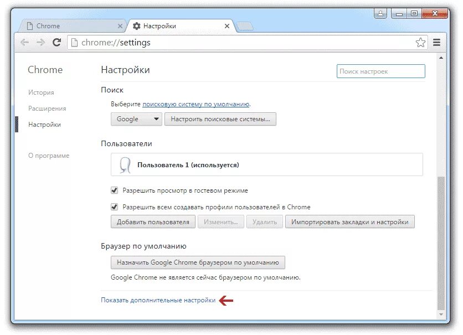This screenshot has width=463, height=335.
Task: Select Настройки in the sidebar
Action: point(45,125)
